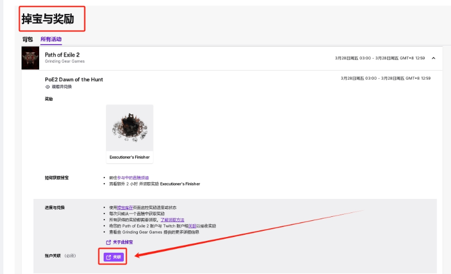This screenshot has width=451, height=274.
Task: Open the 参与中的直播频道 link
Action: pyautogui.click(x=133, y=178)
